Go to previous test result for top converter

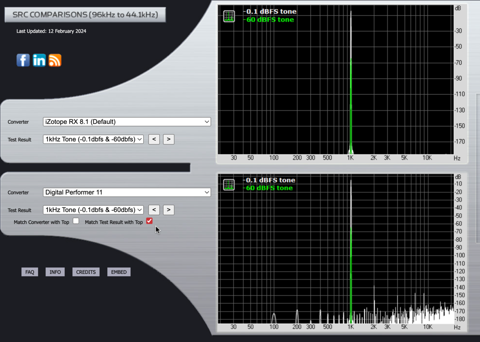coord(154,139)
